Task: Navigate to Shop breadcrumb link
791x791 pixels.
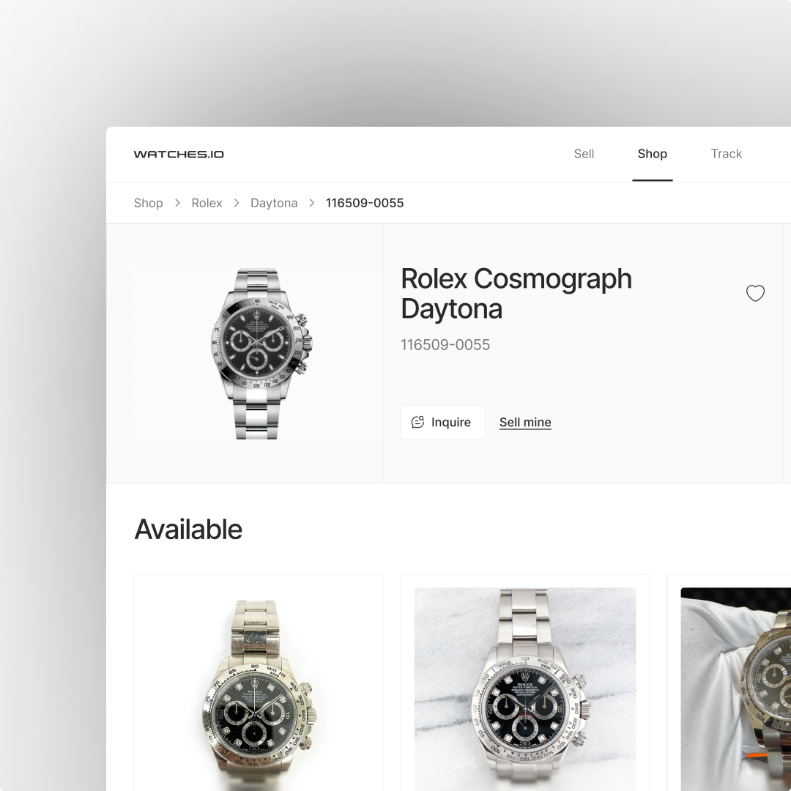Action: (x=148, y=203)
